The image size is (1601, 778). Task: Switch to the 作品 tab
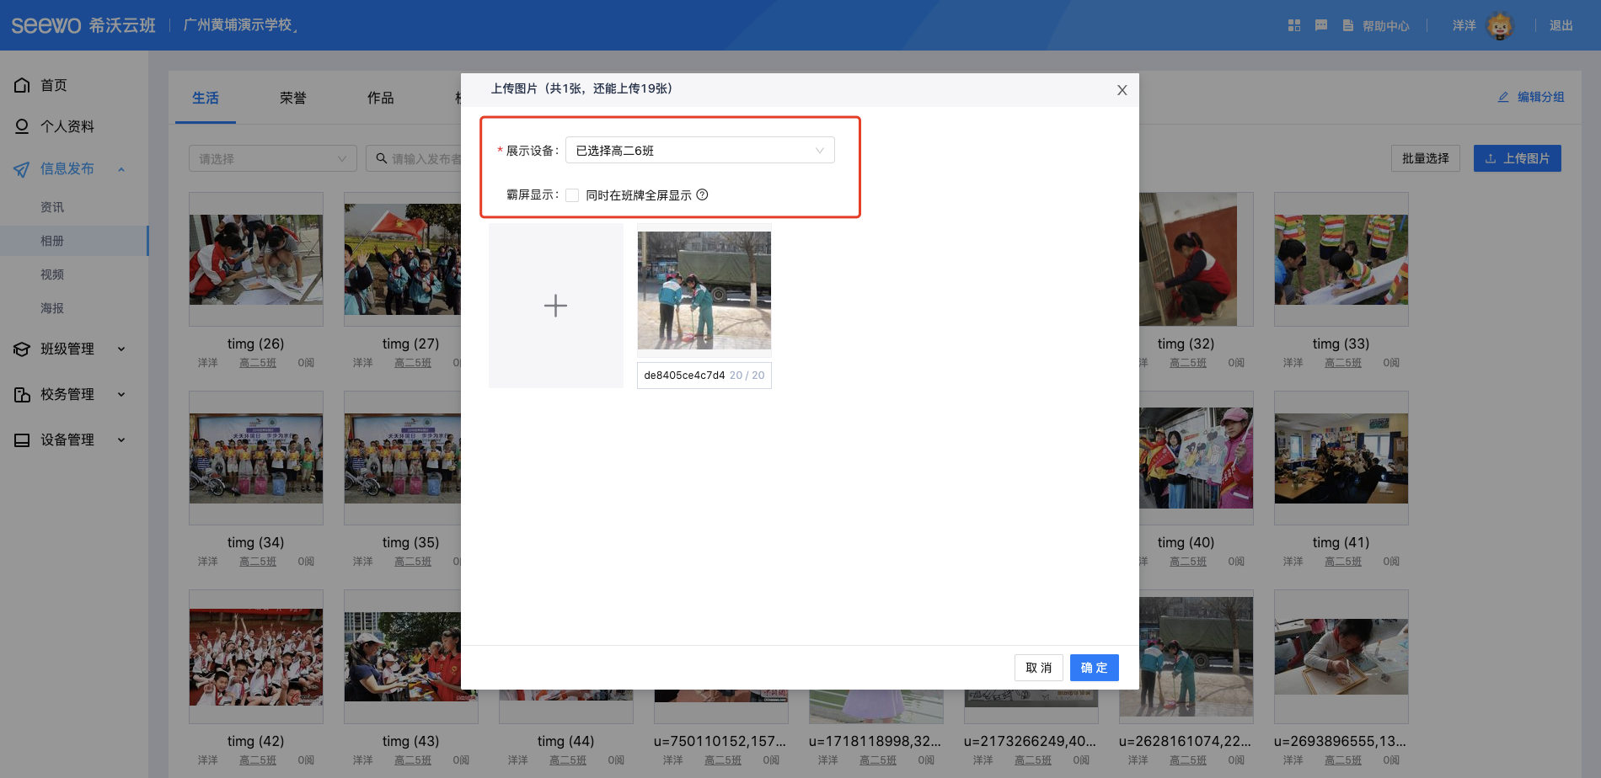click(380, 98)
